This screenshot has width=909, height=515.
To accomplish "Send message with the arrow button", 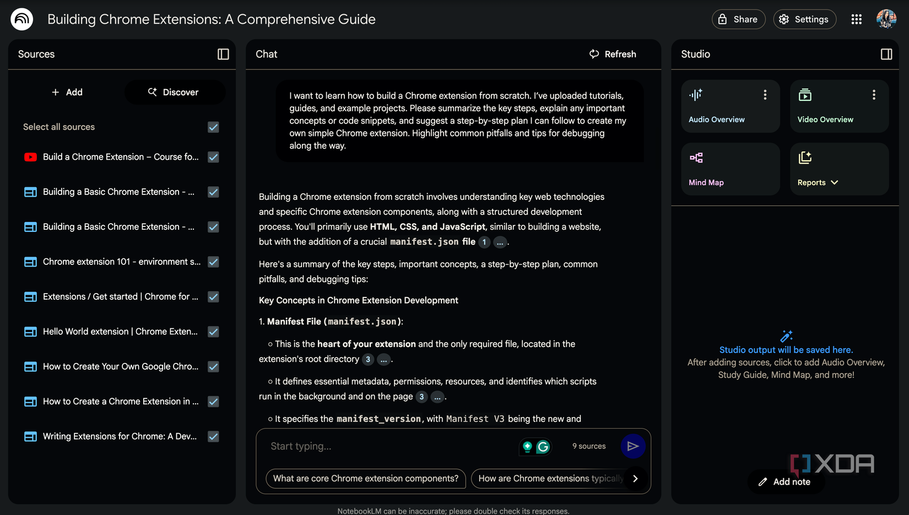I will (x=632, y=446).
